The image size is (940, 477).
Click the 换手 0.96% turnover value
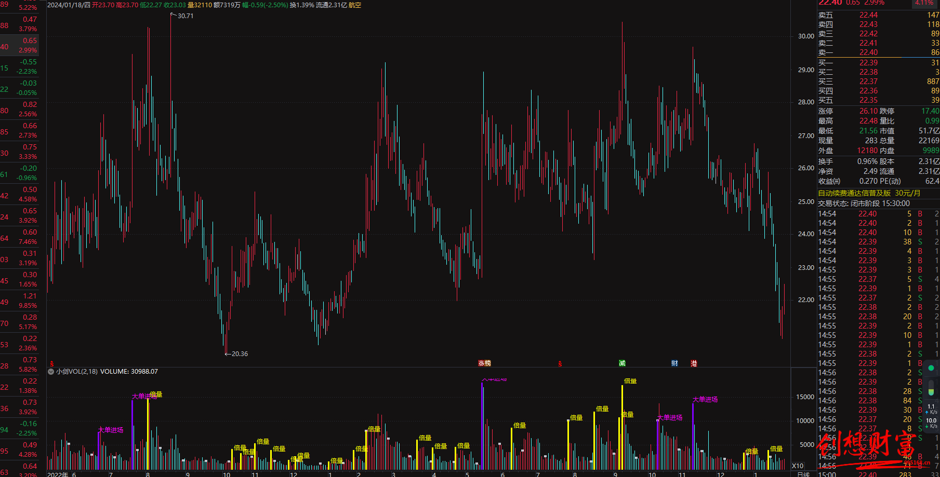click(x=867, y=161)
